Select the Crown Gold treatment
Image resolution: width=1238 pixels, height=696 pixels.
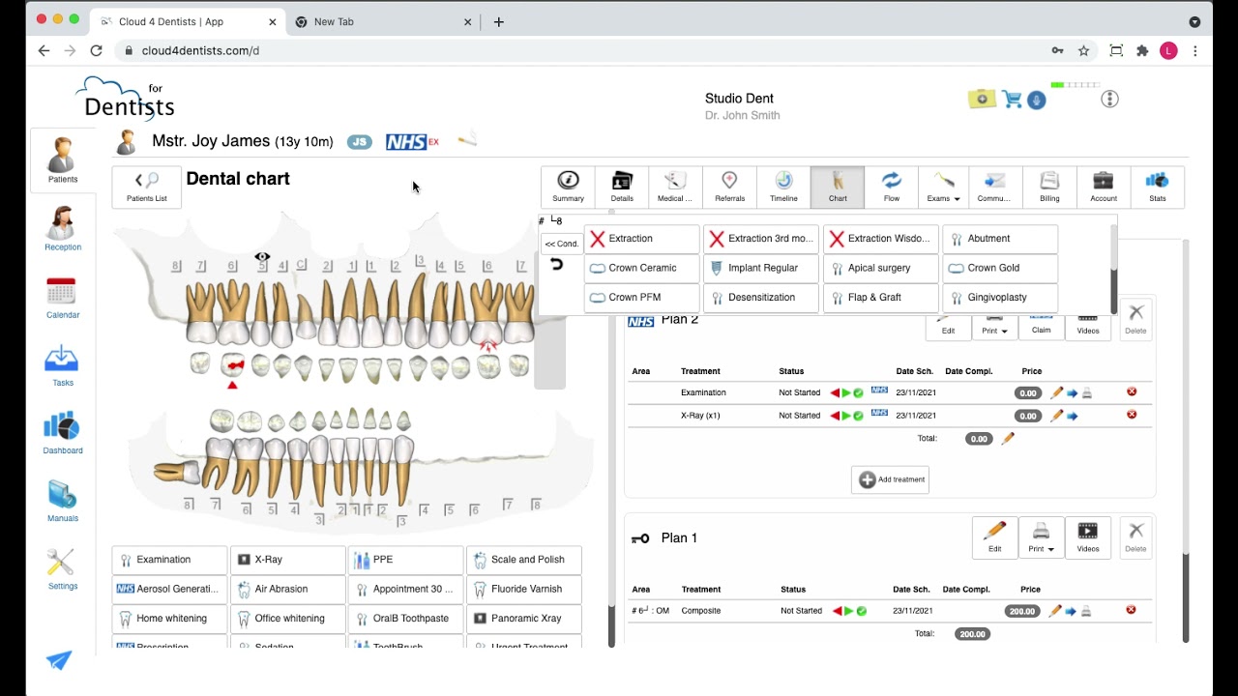click(x=1000, y=268)
